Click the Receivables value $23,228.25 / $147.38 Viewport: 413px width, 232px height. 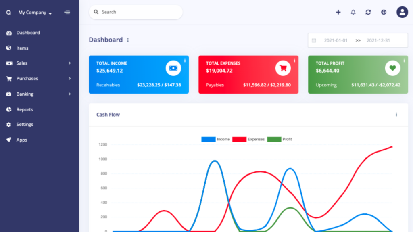tap(159, 85)
